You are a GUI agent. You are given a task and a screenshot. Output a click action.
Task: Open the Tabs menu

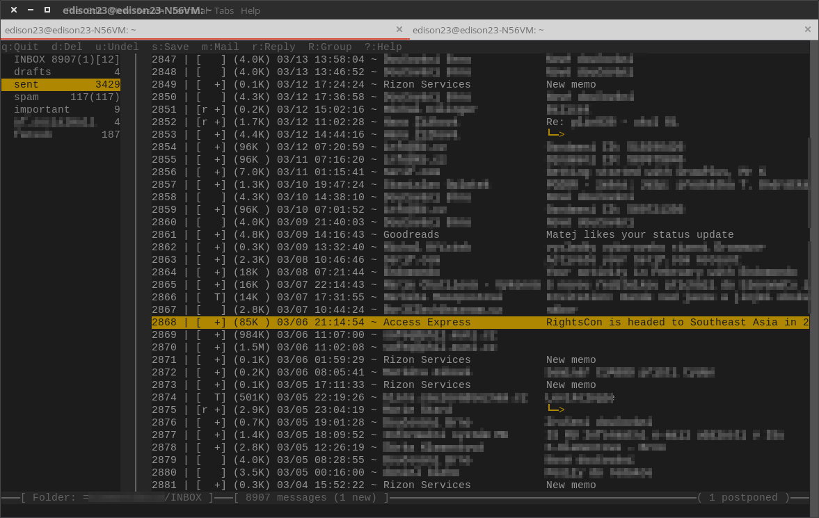(x=224, y=10)
